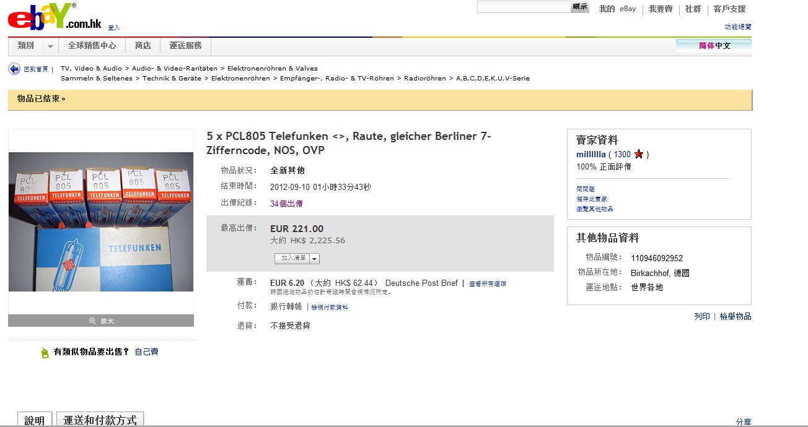Viewport: 808px width, 427px height.
Task: Open 社群 in the top menu
Action: 693,9
